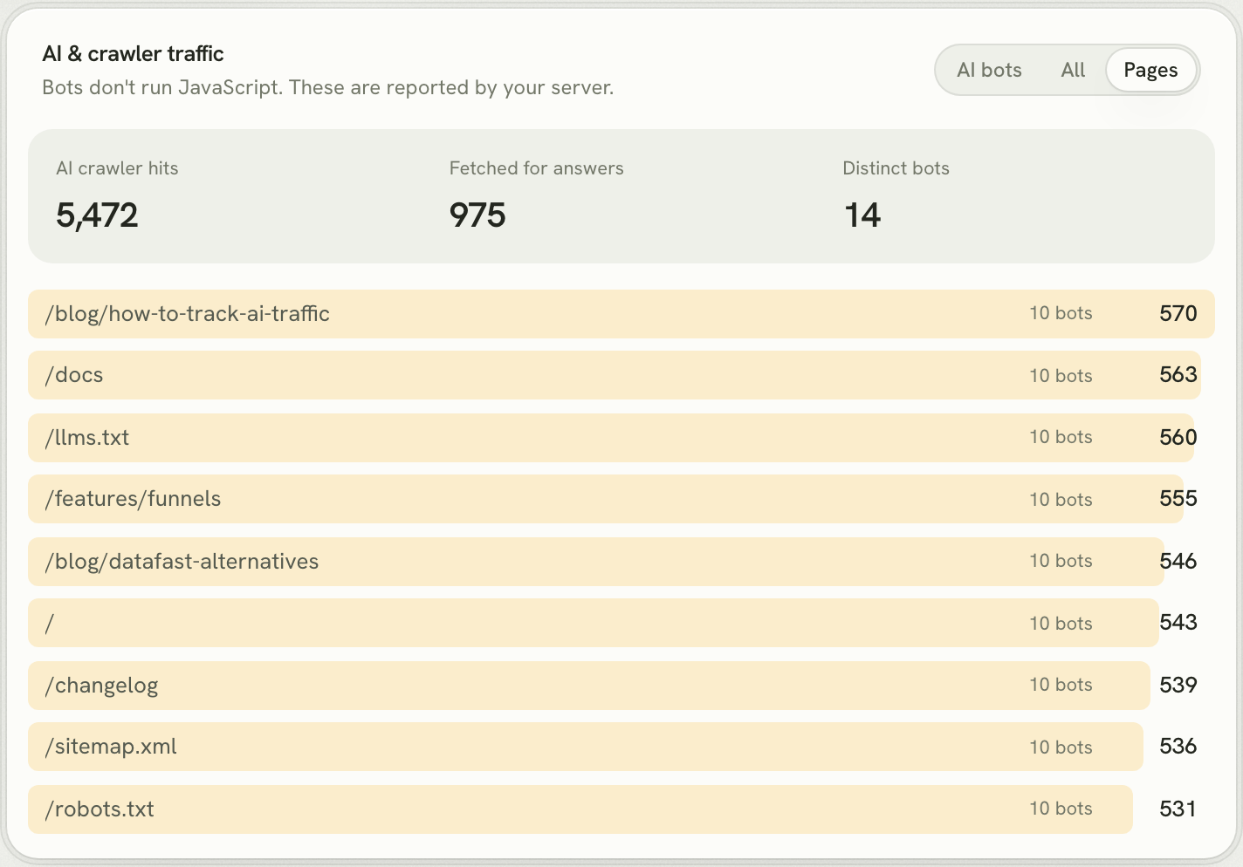This screenshot has height=867, width=1243.
Task: Click the 570 hit count
Action: pyautogui.click(x=1178, y=314)
